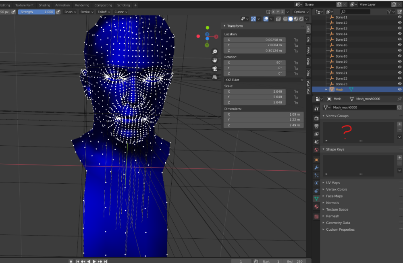Click the zoom magnifier viewport gizmo
The width and height of the screenshot is (403, 263).
pyautogui.click(x=215, y=52)
